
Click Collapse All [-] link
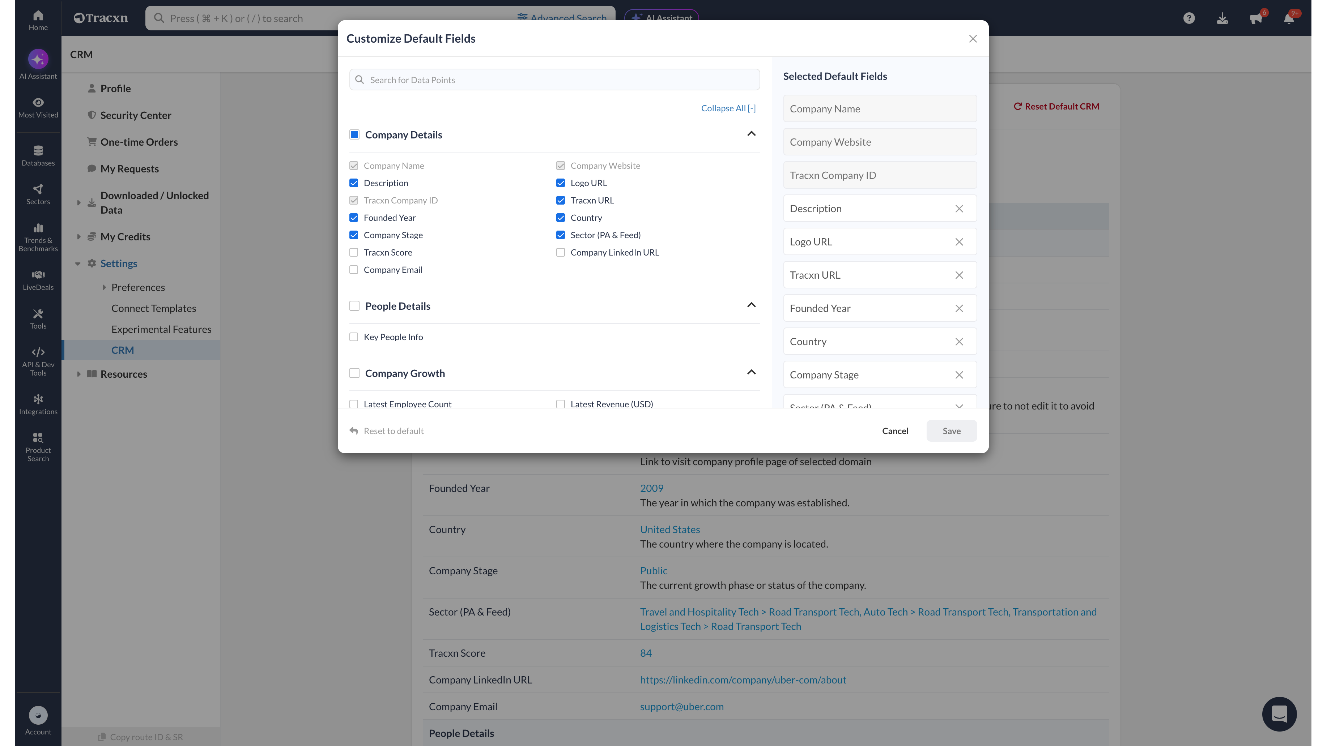click(x=728, y=108)
